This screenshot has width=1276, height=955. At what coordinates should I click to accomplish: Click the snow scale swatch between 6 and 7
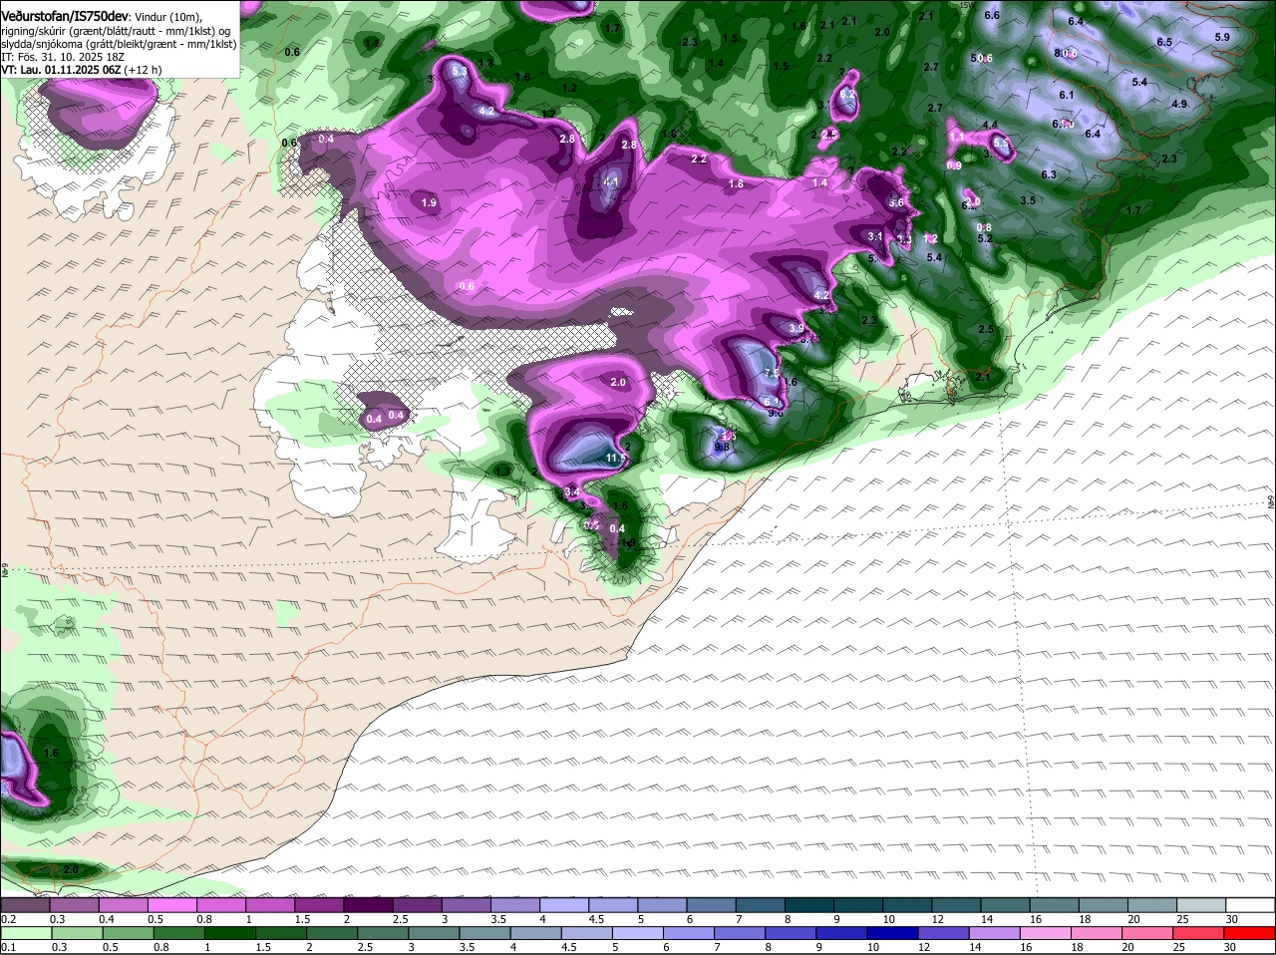[x=711, y=904]
